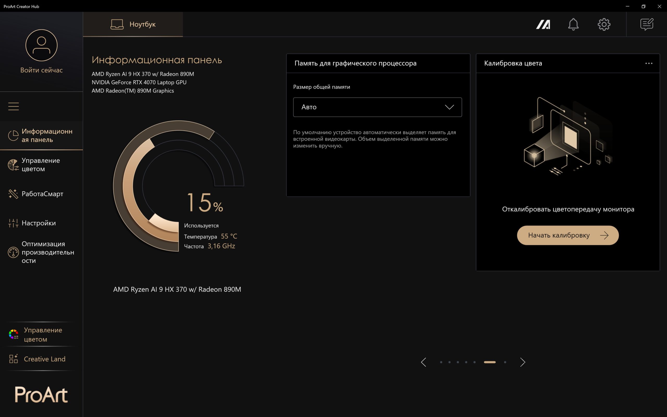
Task: Select the Ноутбук tab
Action: (133, 24)
